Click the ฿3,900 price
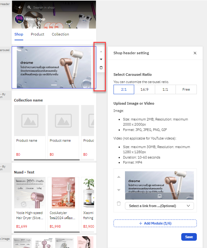207x248 pixels. pos(88,226)
